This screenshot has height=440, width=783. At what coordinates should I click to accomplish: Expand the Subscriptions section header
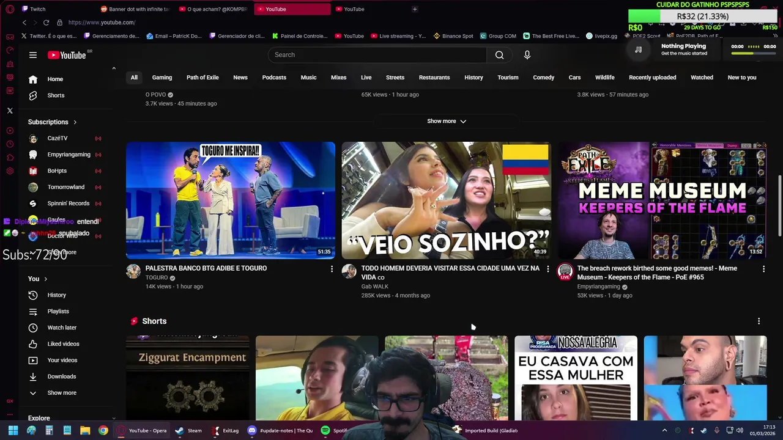coord(53,122)
